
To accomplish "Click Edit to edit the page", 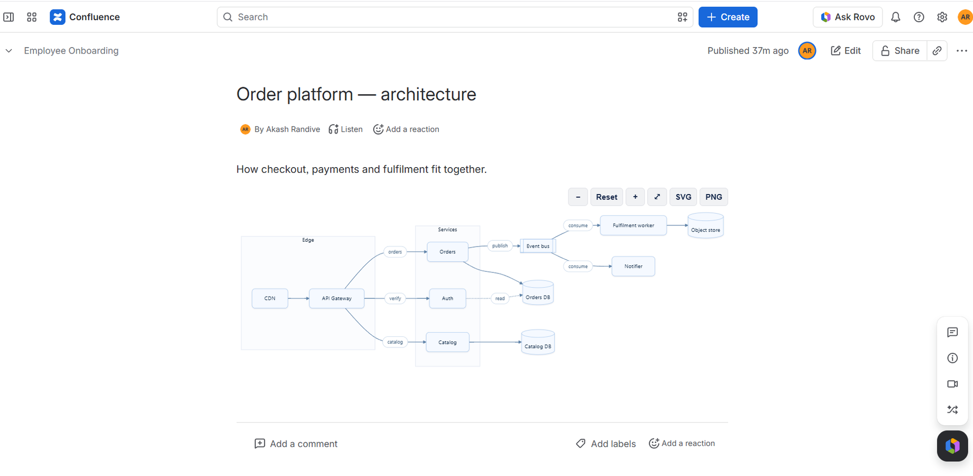I will pyautogui.click(x=846, y=51).
